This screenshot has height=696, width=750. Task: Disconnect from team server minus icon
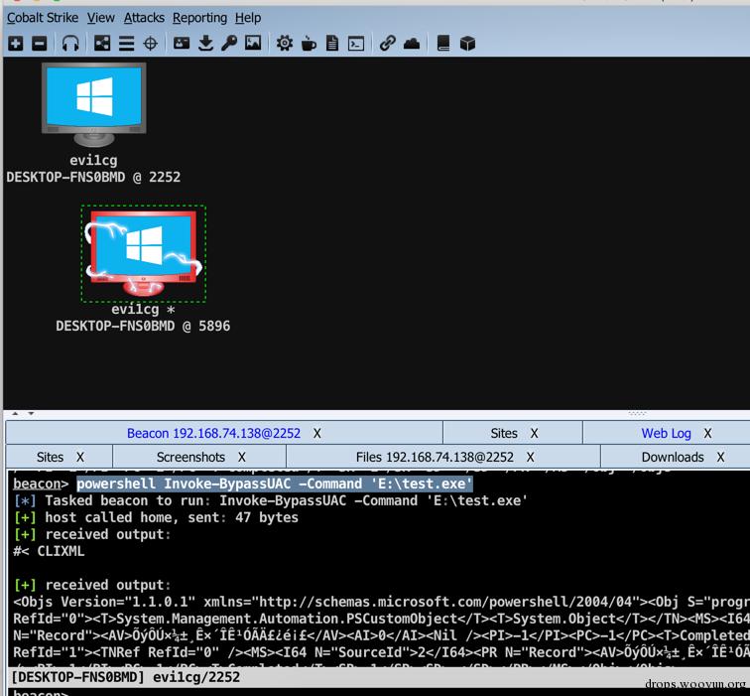(40, 44)
